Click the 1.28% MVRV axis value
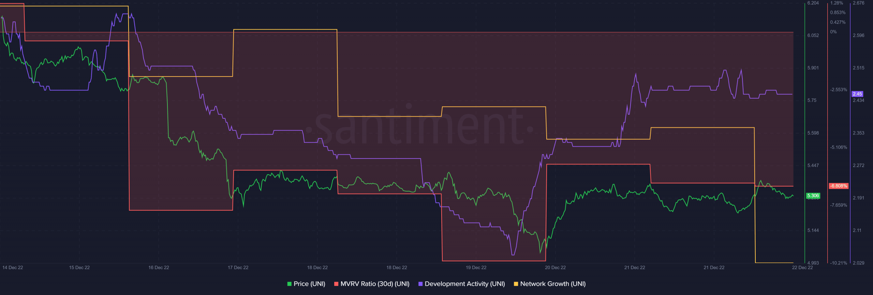The width and height of the screenshot is (873, 295). pyautogui.click(x=837, y=3)
